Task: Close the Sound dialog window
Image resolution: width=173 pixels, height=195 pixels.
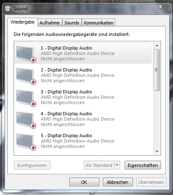Action: pos(160,7)
